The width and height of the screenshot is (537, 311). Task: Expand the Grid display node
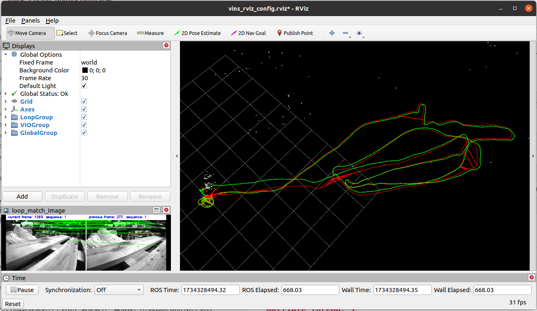6,101
